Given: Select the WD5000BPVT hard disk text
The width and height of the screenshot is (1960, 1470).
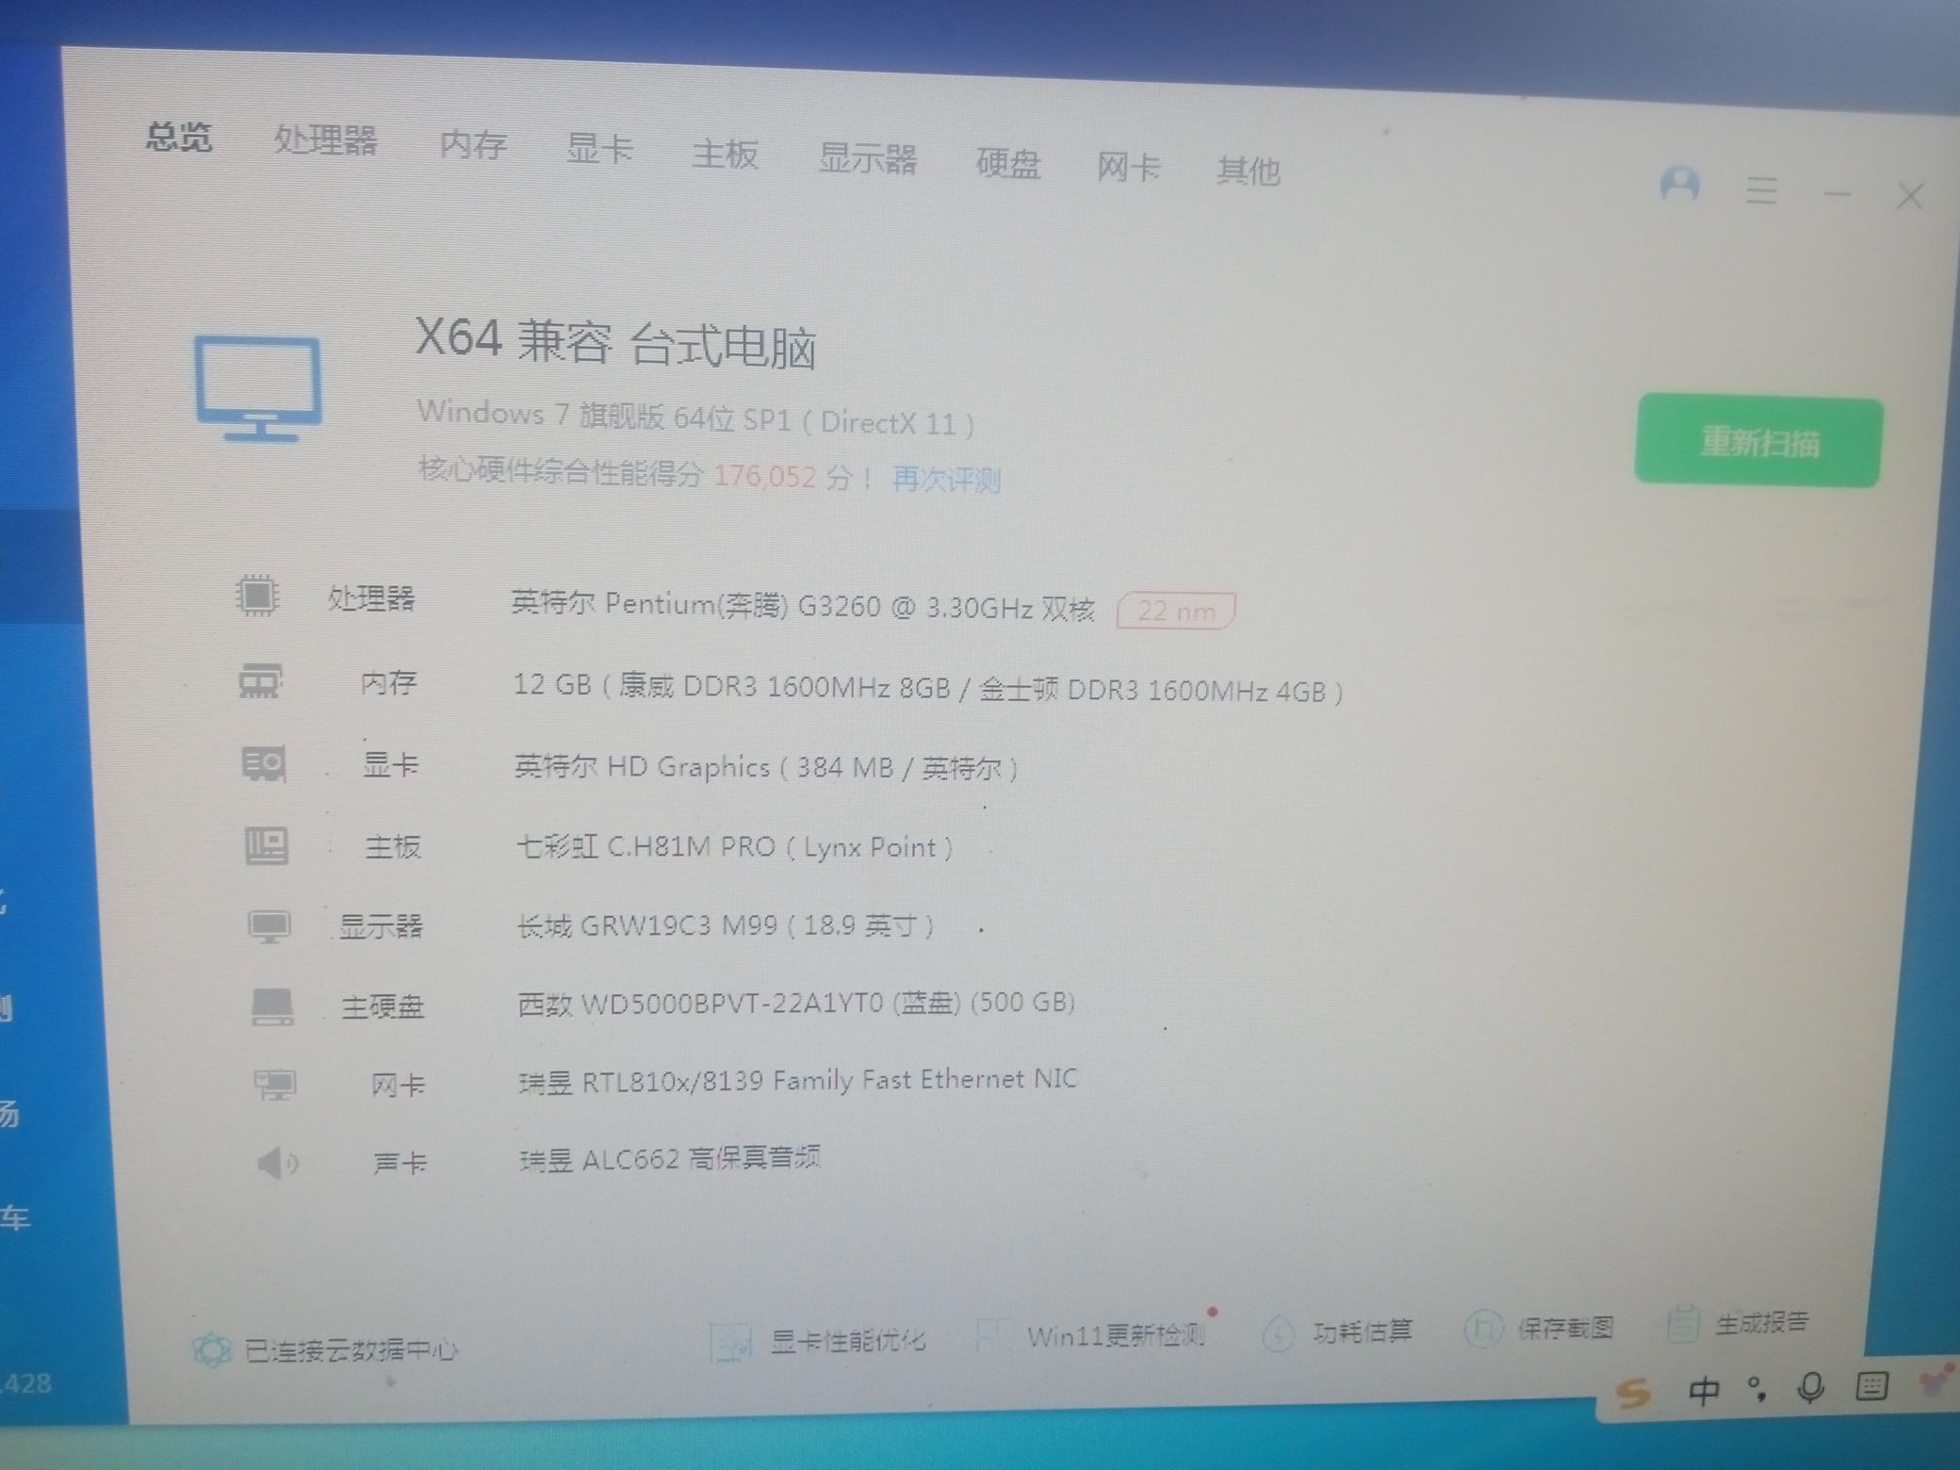Looking at the screenshot, I should click(796, 1003).
